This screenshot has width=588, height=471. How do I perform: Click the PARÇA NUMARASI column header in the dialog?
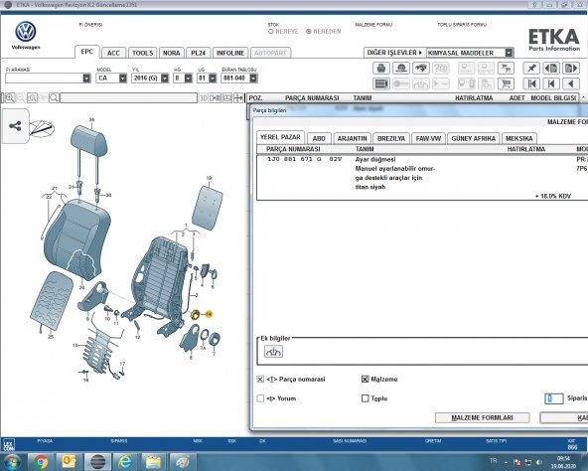point(293,149)
